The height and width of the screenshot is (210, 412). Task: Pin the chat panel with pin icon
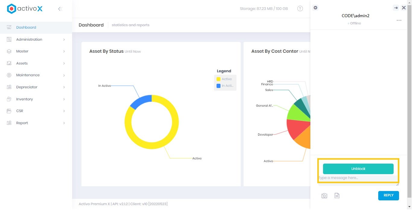pyautogui.click(x=396, y=8)
